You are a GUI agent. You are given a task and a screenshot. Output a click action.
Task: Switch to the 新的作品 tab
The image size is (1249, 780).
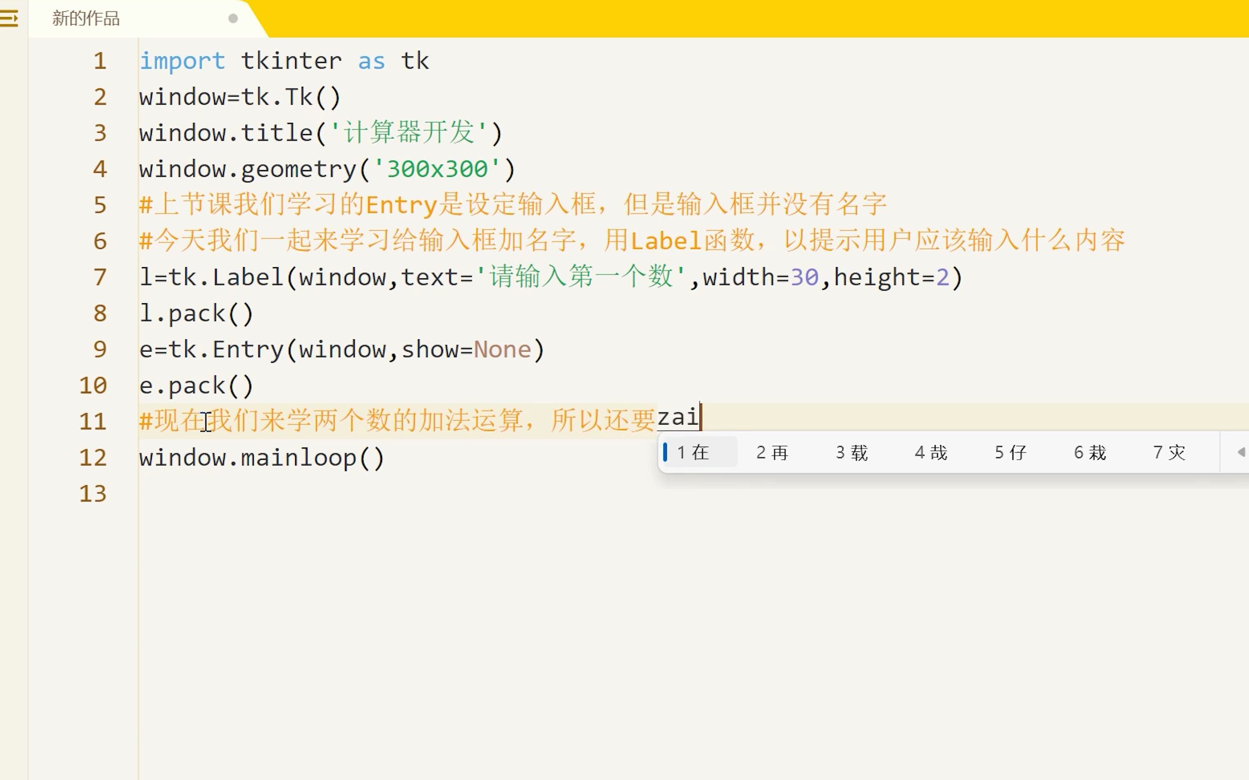click(x=86, y=19)
